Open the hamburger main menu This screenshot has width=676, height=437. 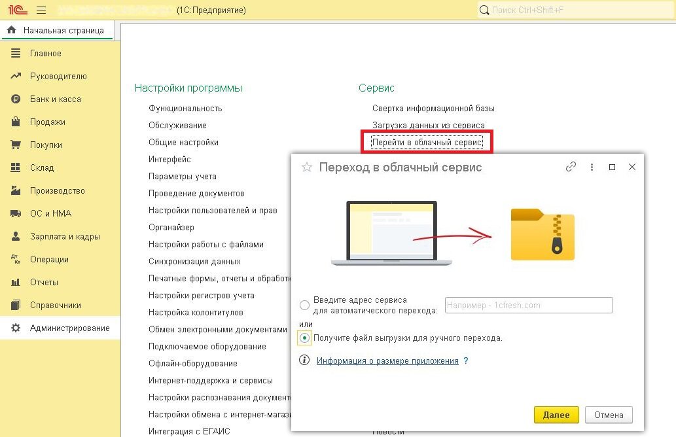coord(41,10)
